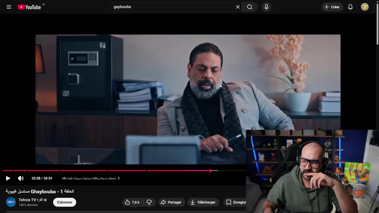
Task: Dislike the video with thumbs down
Action: [x=149, y=202]
